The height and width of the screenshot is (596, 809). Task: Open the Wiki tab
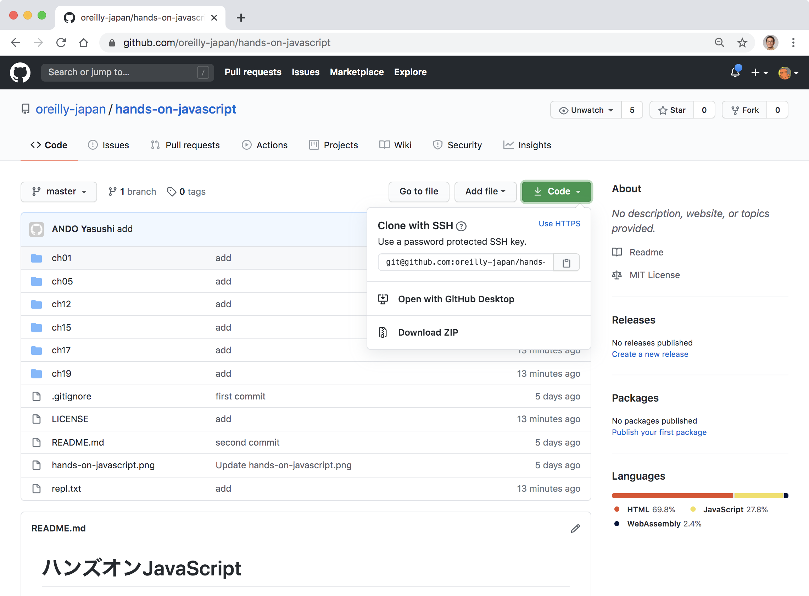point(395,145)
